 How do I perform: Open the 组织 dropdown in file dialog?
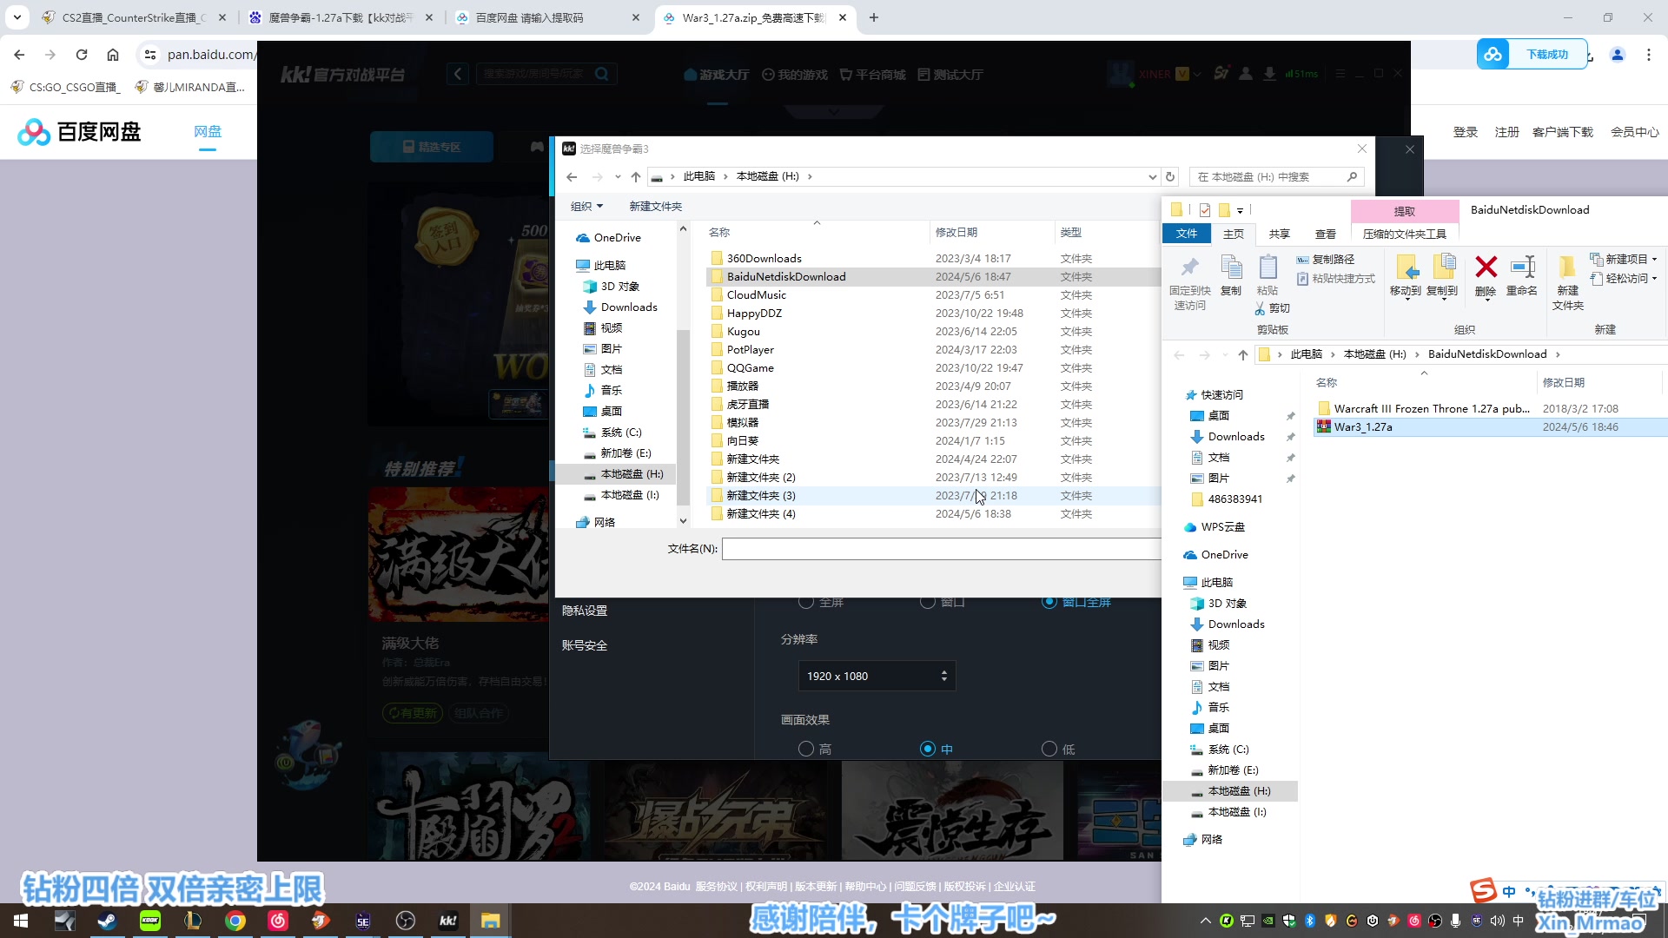tap(586, 206)
